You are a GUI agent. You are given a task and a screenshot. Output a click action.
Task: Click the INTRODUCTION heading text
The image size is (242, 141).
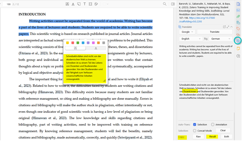pyautogui.click(x=32, y=14)
